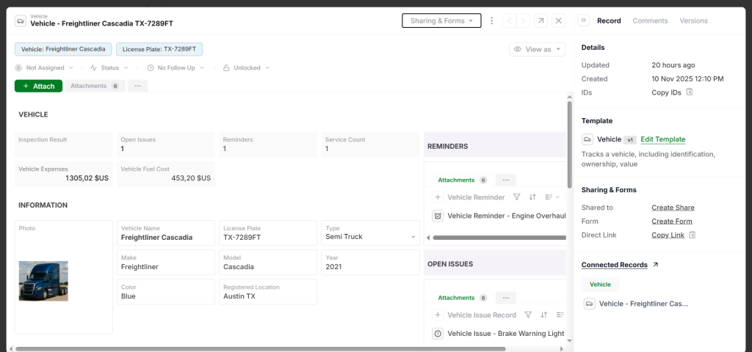Open layout options for Vehicle Issue Record list

tap(560, 315)
